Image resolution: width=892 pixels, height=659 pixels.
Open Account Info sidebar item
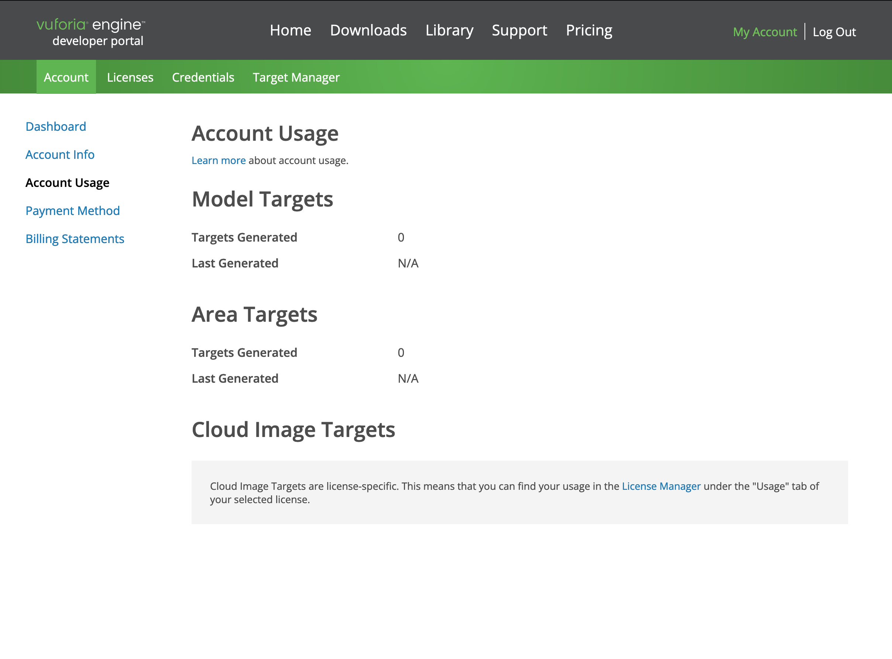click(60, 154)
